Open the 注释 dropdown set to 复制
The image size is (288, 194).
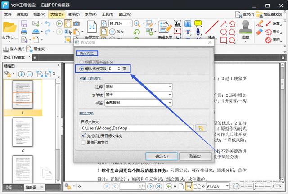click(x=139, y=86)
